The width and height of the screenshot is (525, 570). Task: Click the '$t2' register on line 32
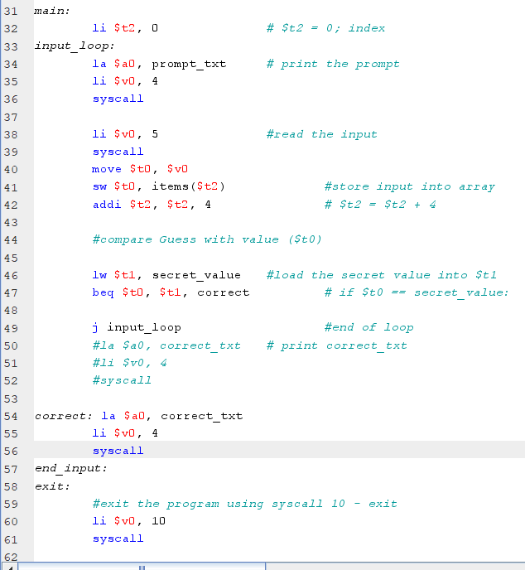124,28
